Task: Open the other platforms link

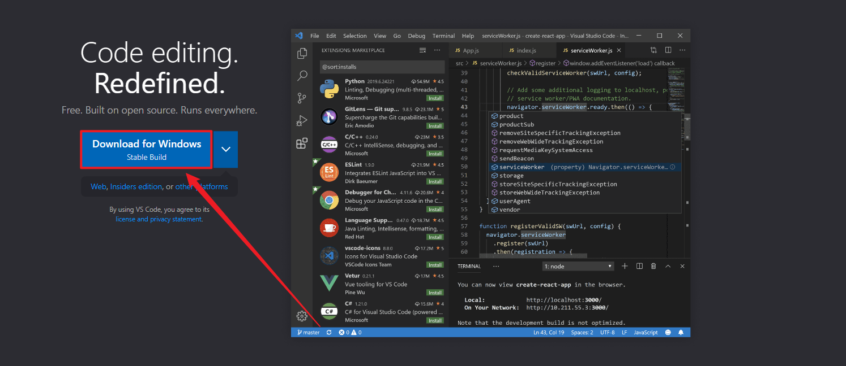Action: coord(202,186)
